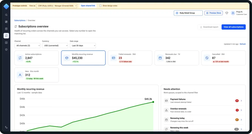This screenshot has width=252, height=134.
Task: Click the Download report button
Action: click(209, 27)
